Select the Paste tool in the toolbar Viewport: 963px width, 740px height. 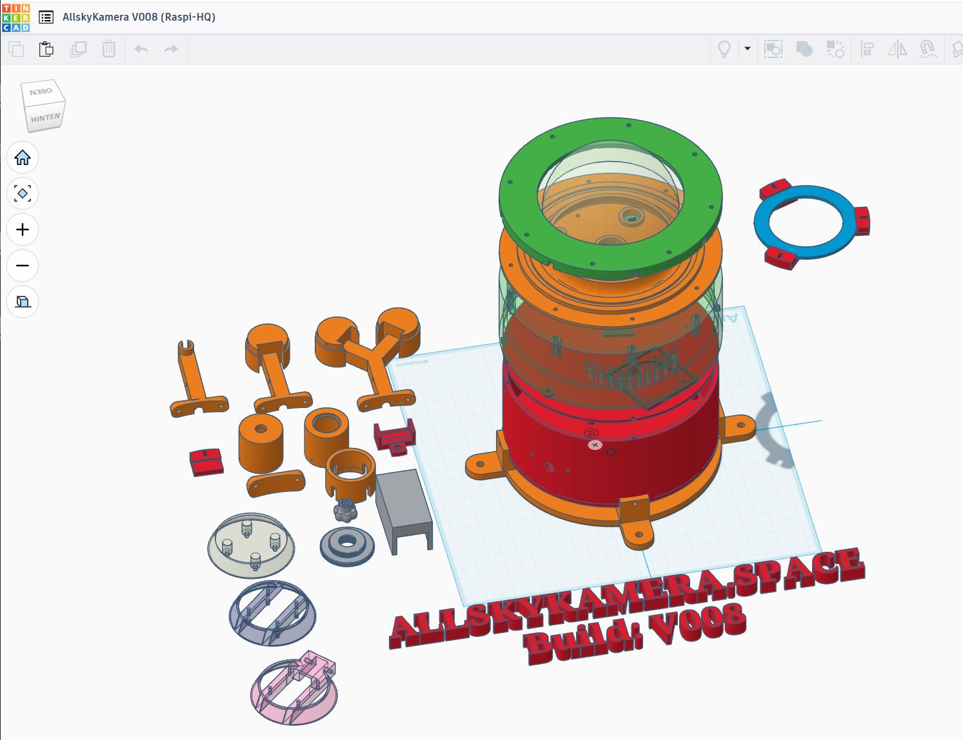[x=46, y=48]
